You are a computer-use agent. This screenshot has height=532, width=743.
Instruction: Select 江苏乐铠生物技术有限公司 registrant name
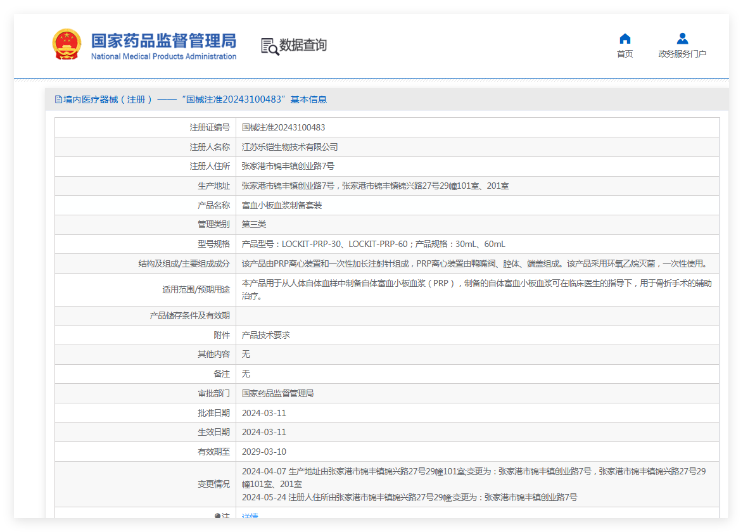(289, 147)
